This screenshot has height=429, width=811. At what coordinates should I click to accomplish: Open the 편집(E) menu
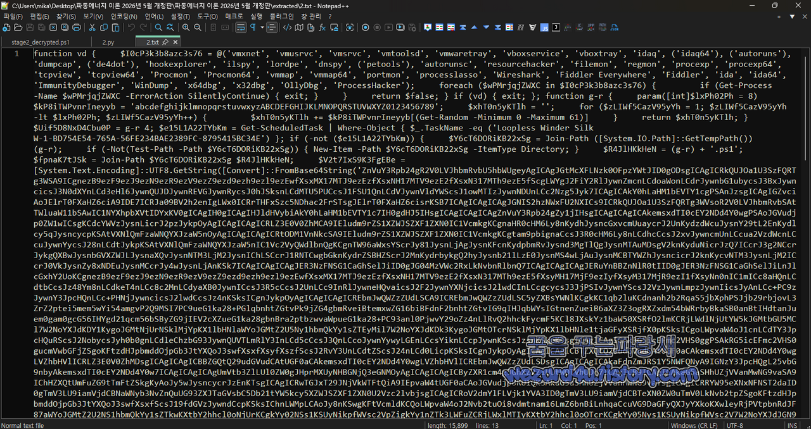point(40,16)
